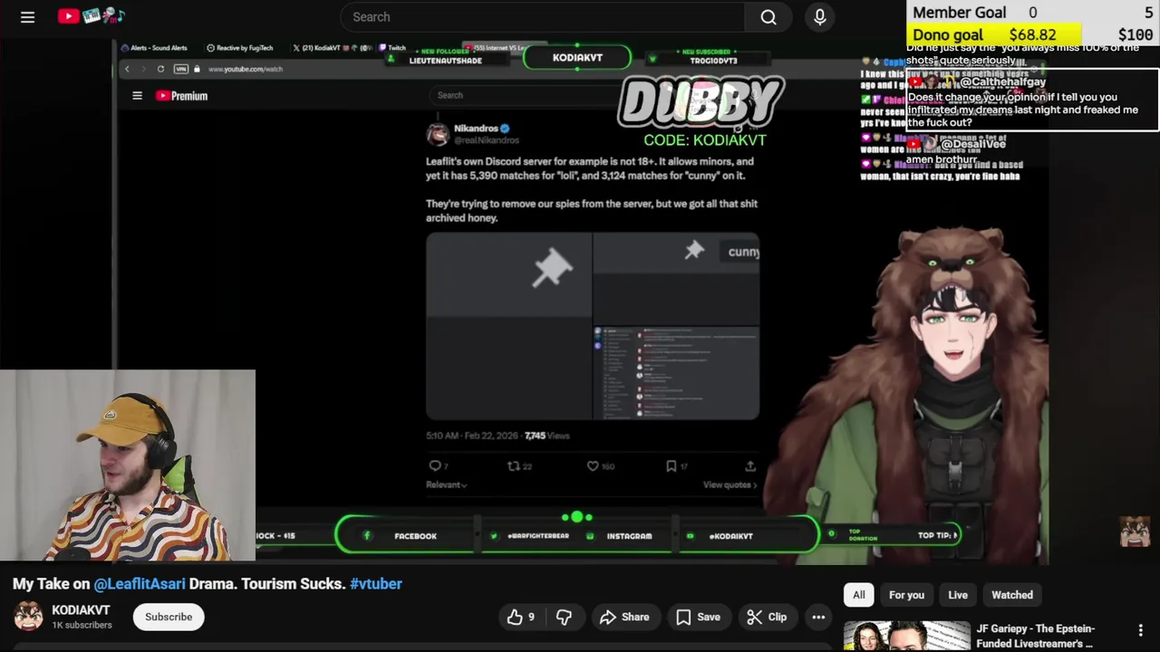Image resolution: width=1160 pixels, height=652 pixels.
Task: Click browser back arrow in video
Action: pyautogui.click(x=127, y=69)
